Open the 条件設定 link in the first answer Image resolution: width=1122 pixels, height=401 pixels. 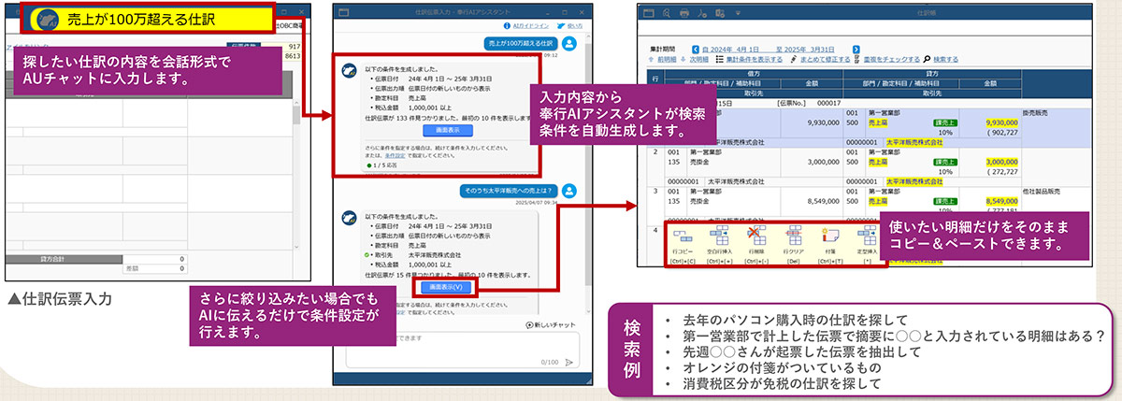[x=393, y=154]
